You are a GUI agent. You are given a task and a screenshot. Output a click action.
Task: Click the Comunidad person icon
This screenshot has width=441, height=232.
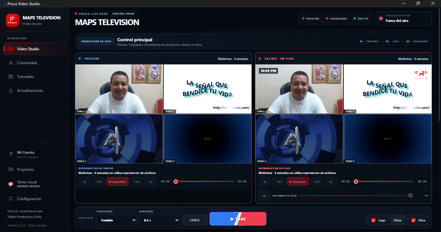pos(11,63)
